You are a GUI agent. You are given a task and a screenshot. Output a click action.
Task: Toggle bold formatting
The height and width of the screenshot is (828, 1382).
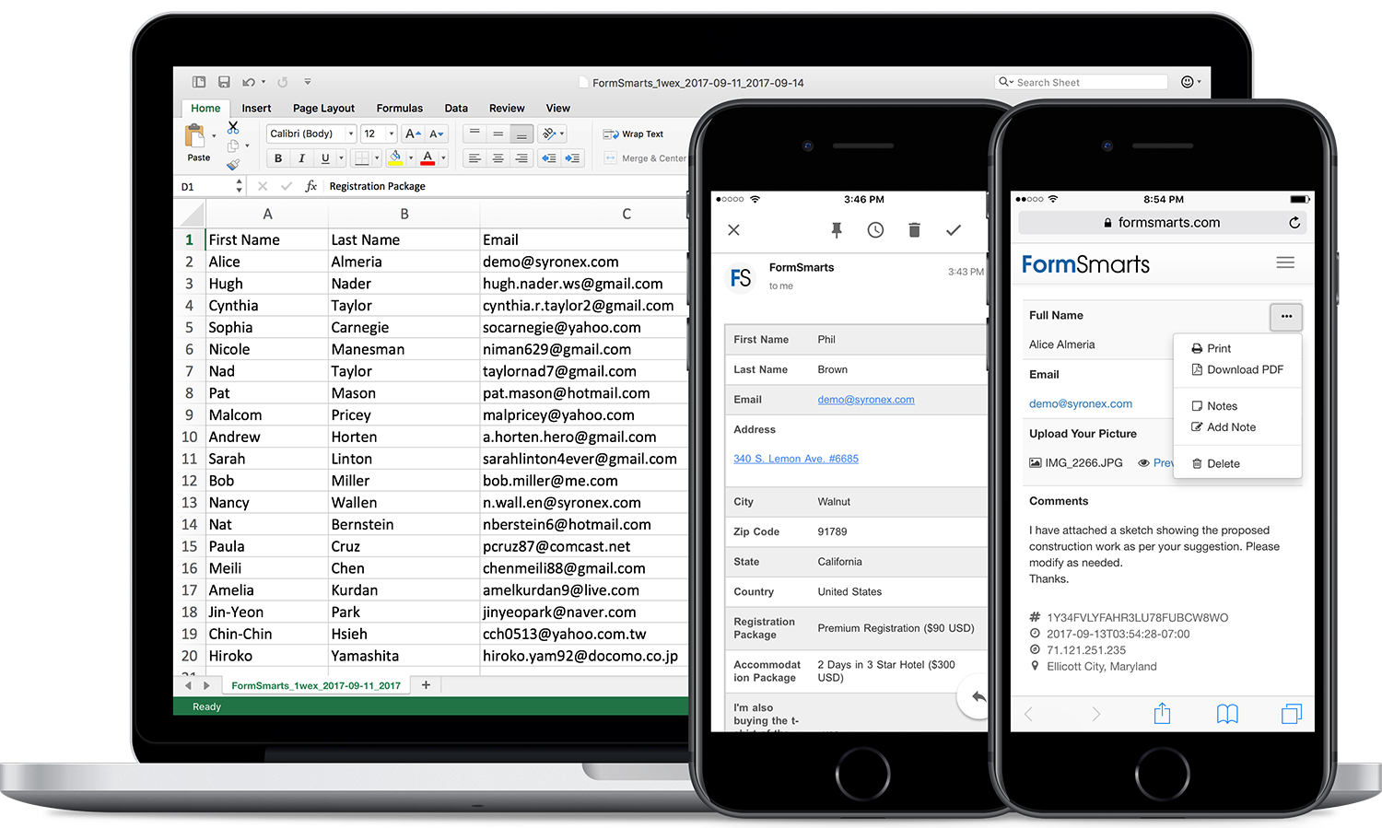pos(278,158)
